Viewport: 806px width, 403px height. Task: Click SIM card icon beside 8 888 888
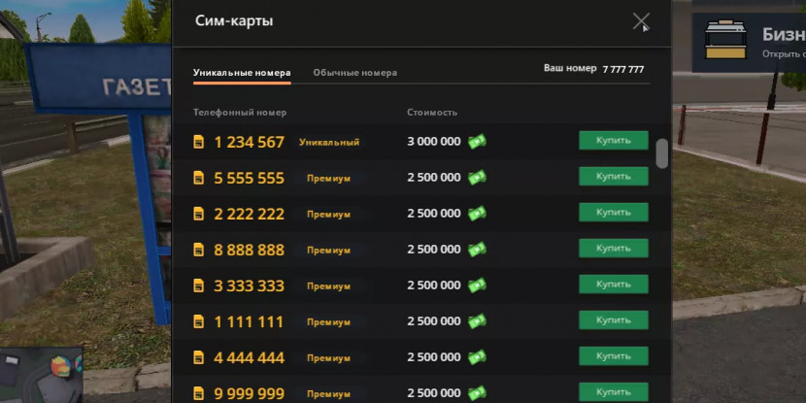tap(199, 250)
